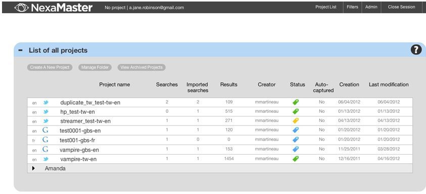Click the Searches column header
Screen dimensions: 426x194
[167, 85]
